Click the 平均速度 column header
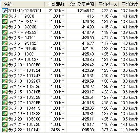This screenshot has width=140, height=133. pos(129,4)
